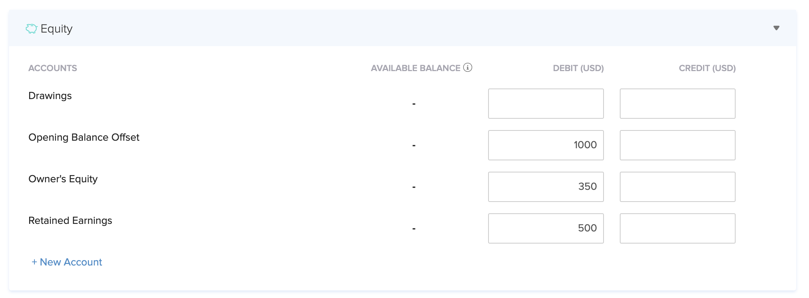Click the Owner's Equity debit field showing 350

pos(546,186)
